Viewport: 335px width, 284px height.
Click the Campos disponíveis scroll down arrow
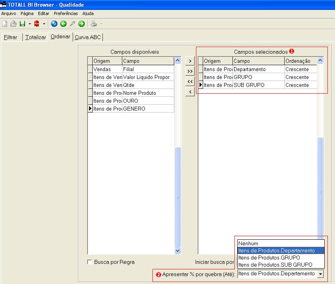click(x=177, y=250)
